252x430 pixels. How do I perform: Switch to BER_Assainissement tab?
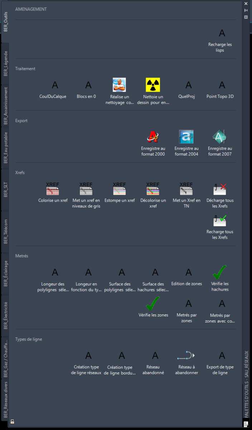[x=5, y=105]
